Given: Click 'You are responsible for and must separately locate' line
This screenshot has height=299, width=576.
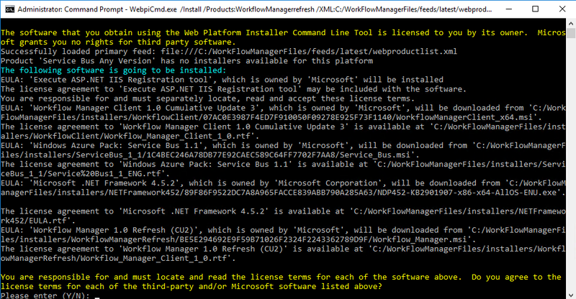Looking at the screenshot, I should coord(207,98).
